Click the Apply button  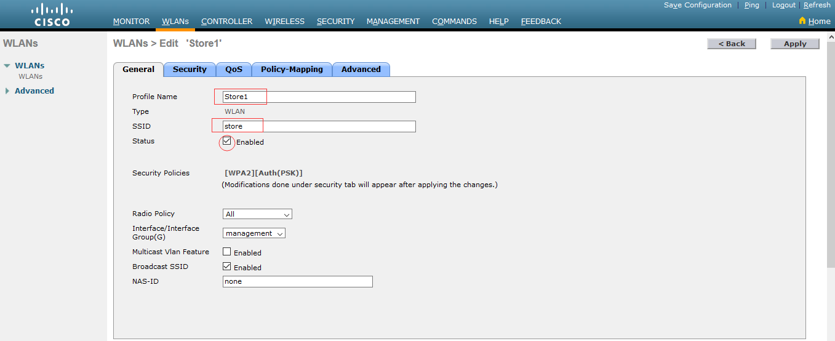795,44
